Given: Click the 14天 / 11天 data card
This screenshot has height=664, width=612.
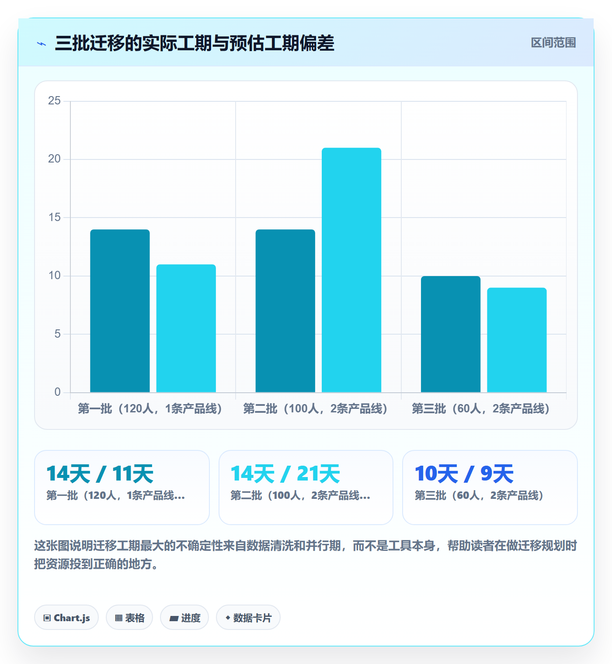Looking at the screenshot, I should 122,488.
